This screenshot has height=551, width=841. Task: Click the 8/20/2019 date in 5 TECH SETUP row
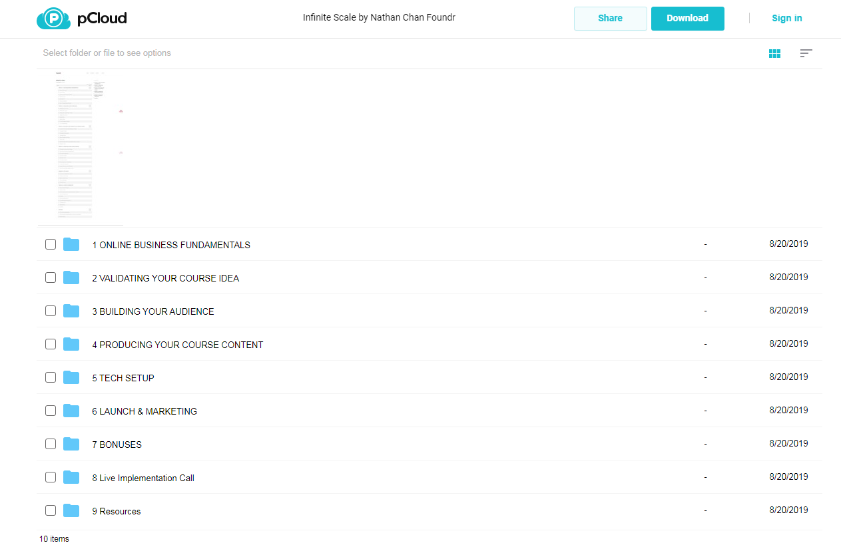point(788,377)
